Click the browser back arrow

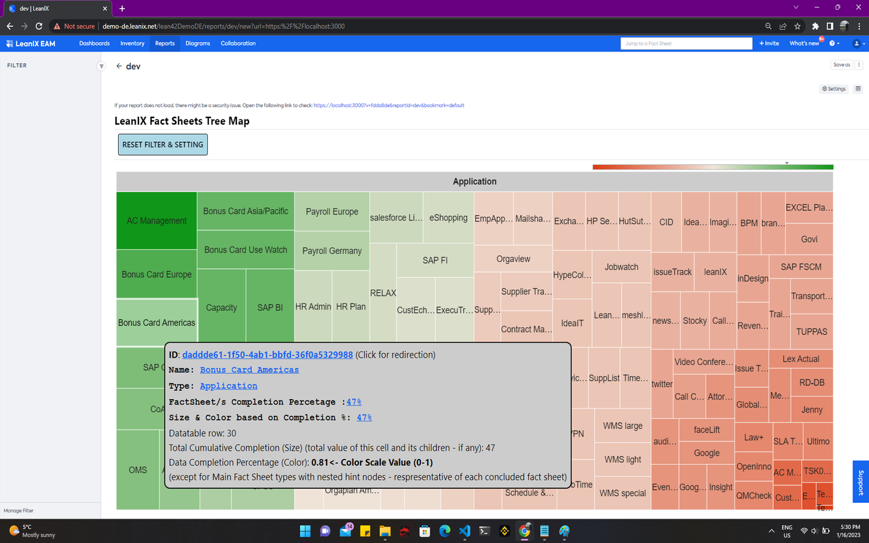point(10,26)
